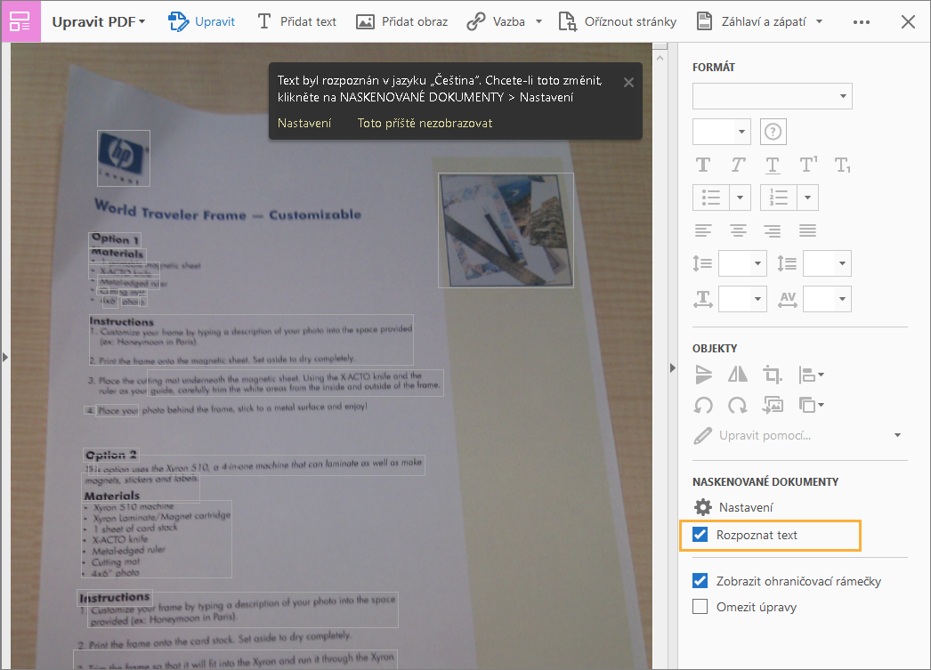The height and width of the screenshot is (670, 931).
Task: Click Nastavení link in the notification
Action: point(304,123)
